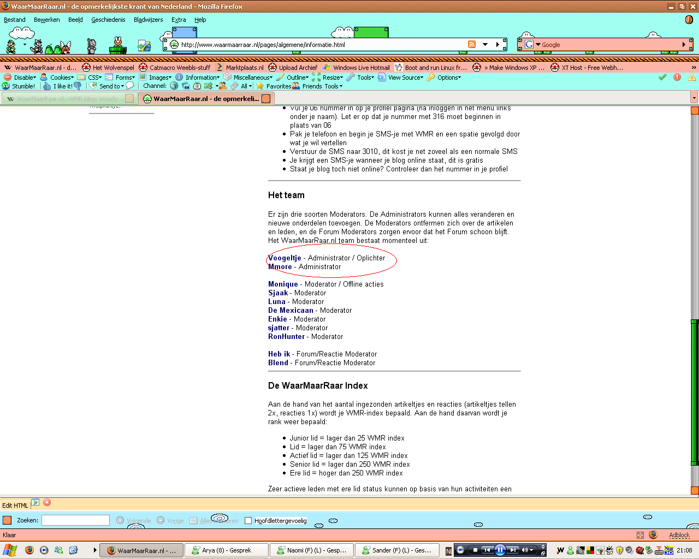699x559 pixels.
Task: Toggle the Hoofdlettergevoelig checkbox
Action: [x=248, y=521]
